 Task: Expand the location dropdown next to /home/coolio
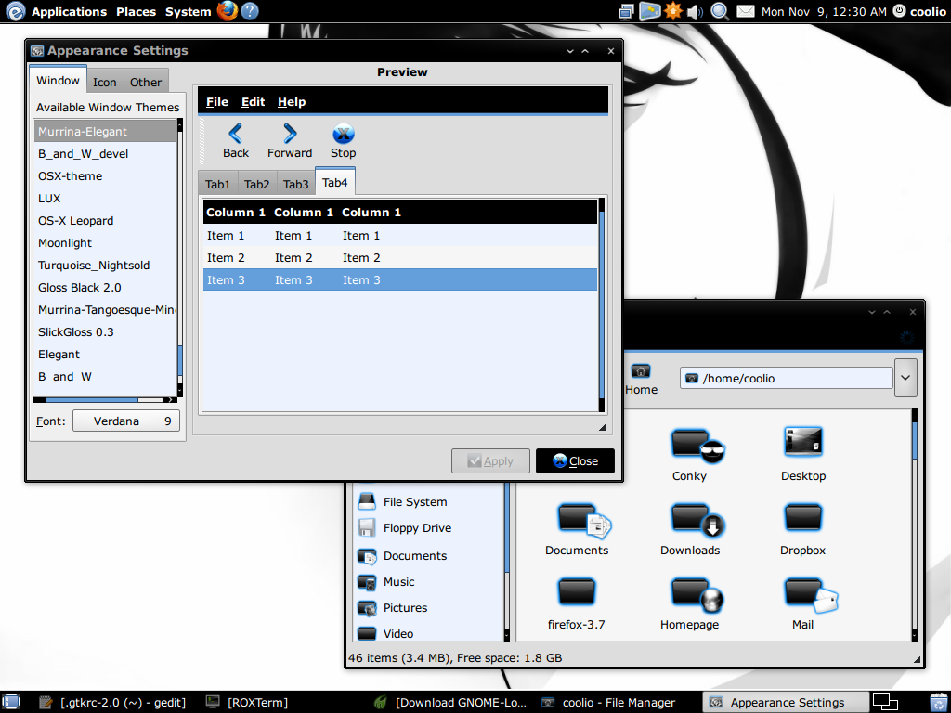(x=905, y=378)
